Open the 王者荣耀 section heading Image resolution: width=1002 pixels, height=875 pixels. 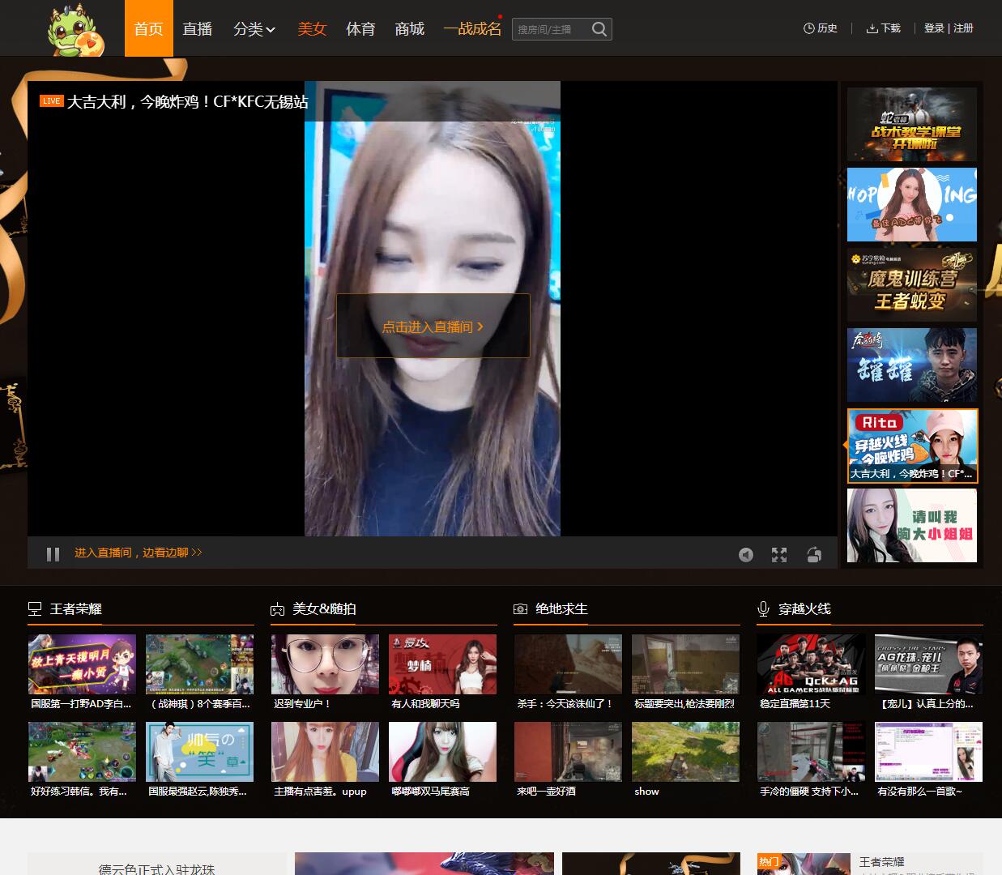point(76,609)
